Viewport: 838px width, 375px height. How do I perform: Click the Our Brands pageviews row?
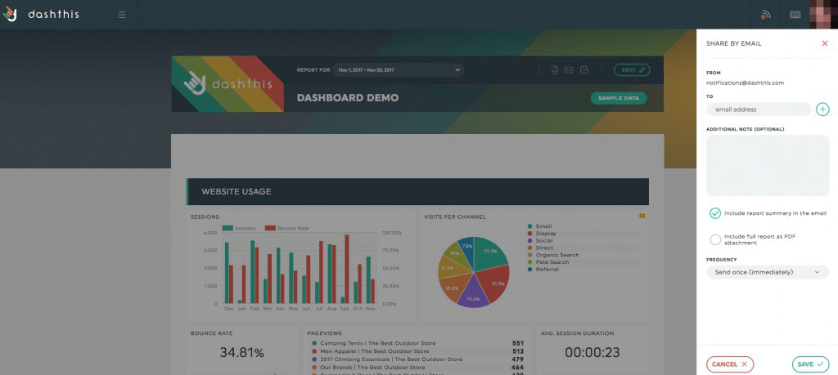click(x=417, y=367)
